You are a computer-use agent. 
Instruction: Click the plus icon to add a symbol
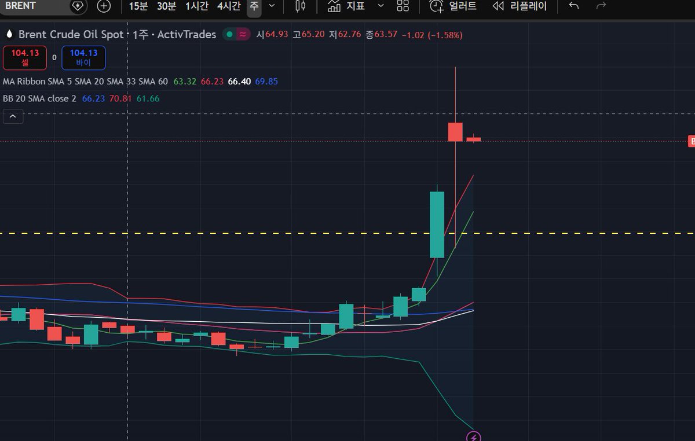tap(104, 8)
